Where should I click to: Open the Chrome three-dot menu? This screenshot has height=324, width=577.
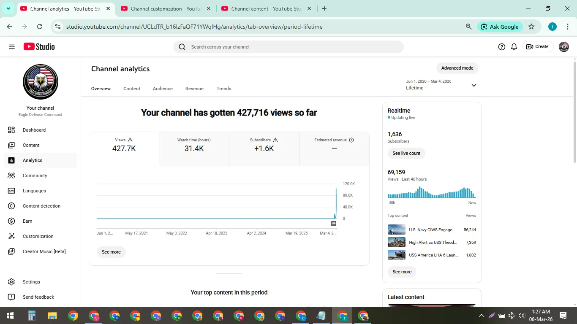[x=567, y=27]
